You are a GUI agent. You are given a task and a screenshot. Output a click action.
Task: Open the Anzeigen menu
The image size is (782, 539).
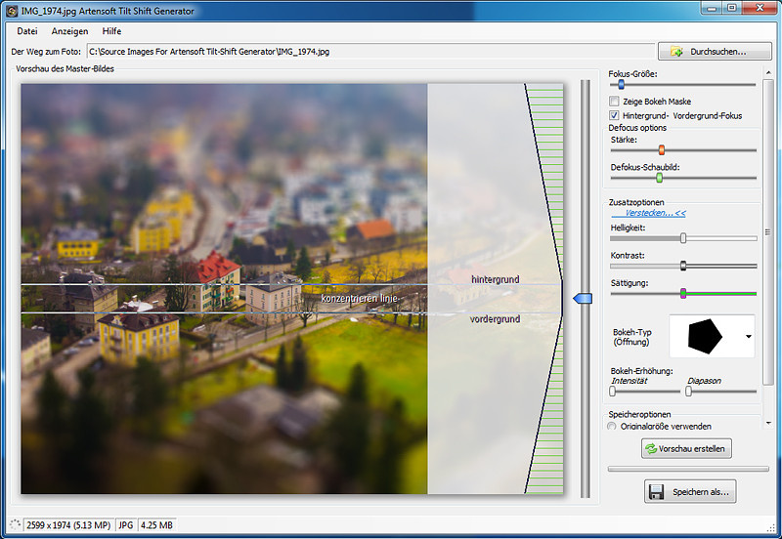69,31
